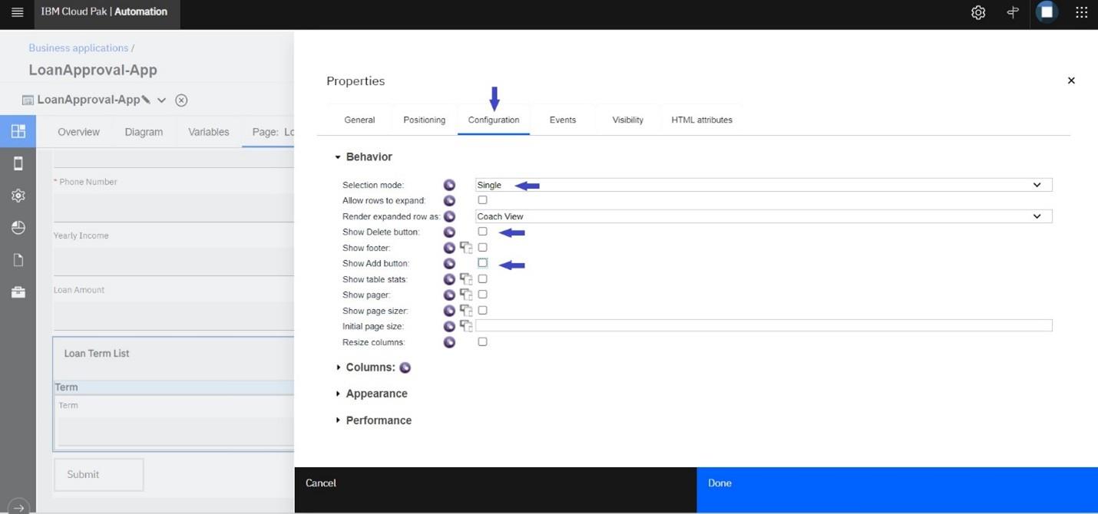Open the Selection mode dropdown
Image resolution: width=1098 pixels, height=514 pixels.
763,185
